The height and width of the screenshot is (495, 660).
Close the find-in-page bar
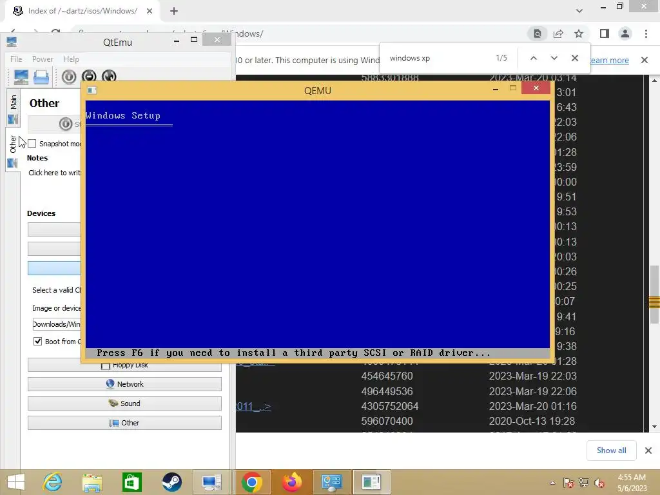(x=574, y=58)
